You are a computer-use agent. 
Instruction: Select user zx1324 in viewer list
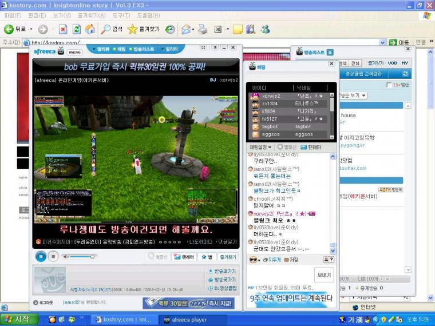tap(289, 104)
